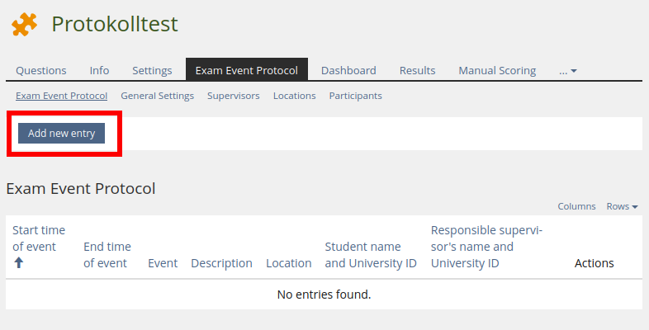View the Participants subtab

tap(355, 96)
